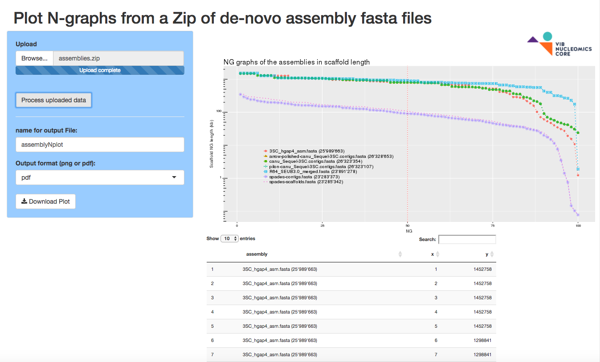Click x value 3 in row 3
The image size is (600, 362).
(x=436, y=298)
